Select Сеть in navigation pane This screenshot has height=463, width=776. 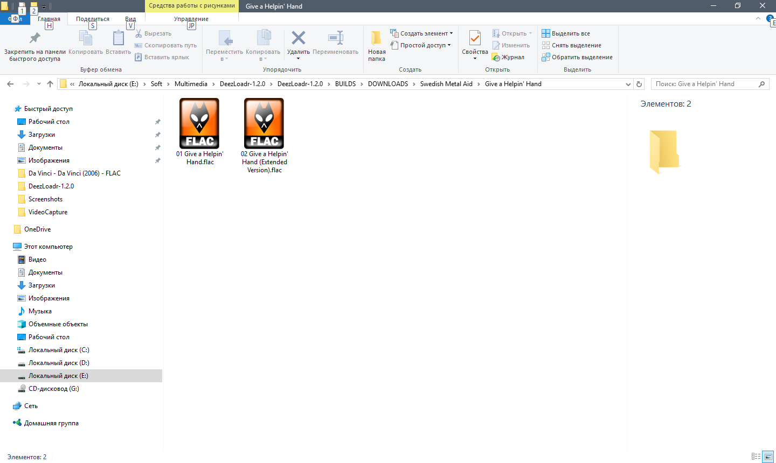click(31, 406)
